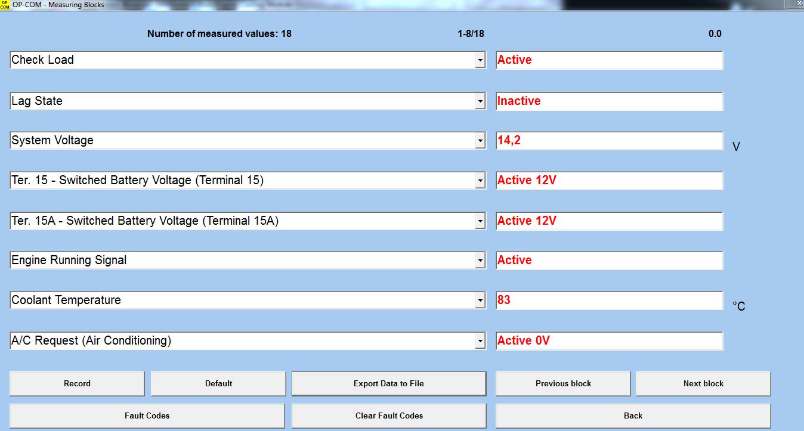Open the Coolant Temperature dropdown arrow
Viewport: 804px width, 431px height.
point(480,300)
